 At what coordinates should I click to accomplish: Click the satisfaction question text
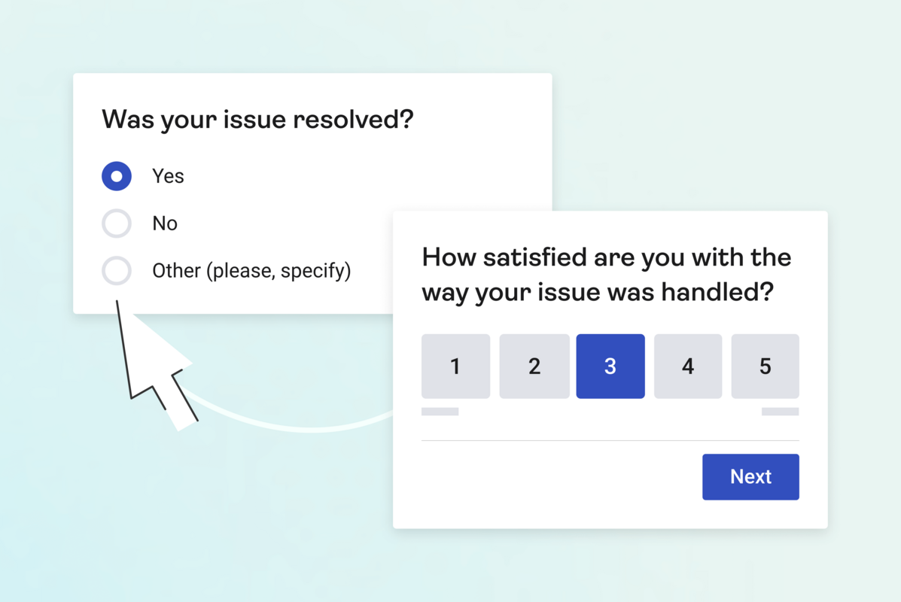point(606,274)
